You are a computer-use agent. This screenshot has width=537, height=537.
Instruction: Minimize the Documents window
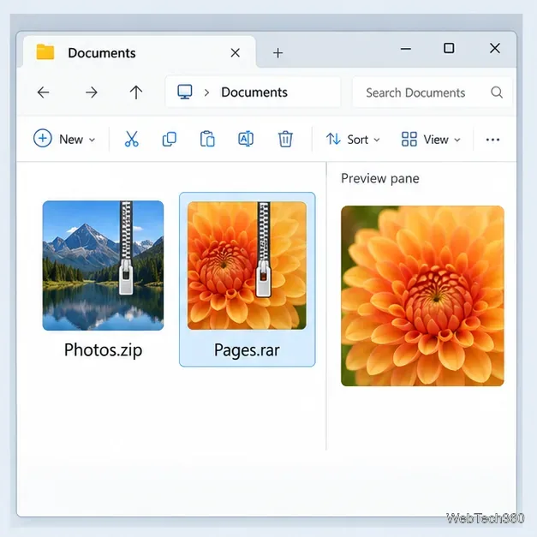point(405,49)
